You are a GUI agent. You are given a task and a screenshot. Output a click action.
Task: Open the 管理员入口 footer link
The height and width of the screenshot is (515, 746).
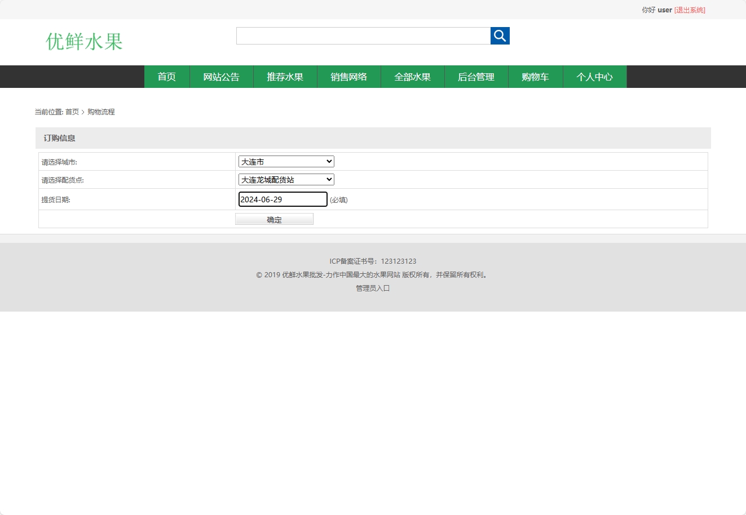point(373,288)
